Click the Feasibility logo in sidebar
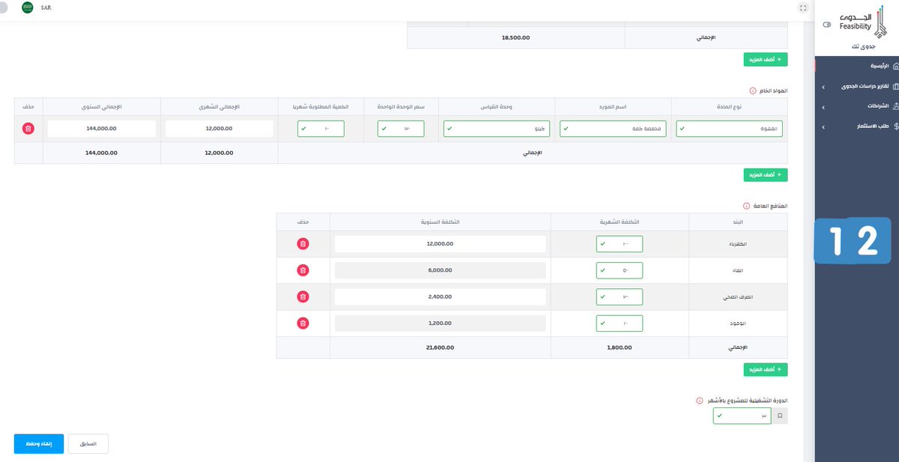The image size is (899, 462). click(862, 22)
